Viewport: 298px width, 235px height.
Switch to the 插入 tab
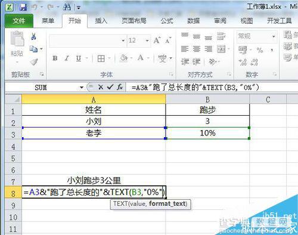coord(101,20)
